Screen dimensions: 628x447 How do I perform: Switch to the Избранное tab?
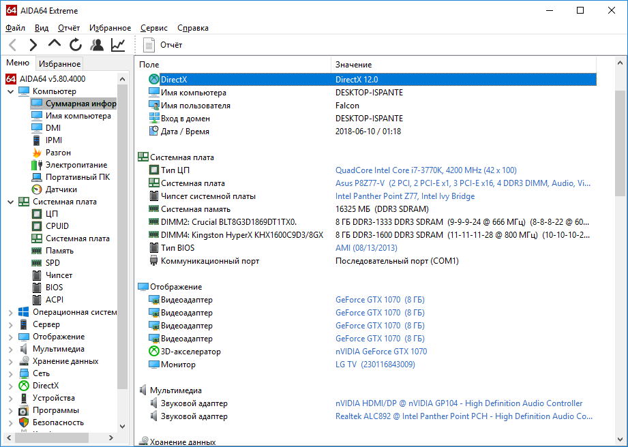tap(60, 64)
